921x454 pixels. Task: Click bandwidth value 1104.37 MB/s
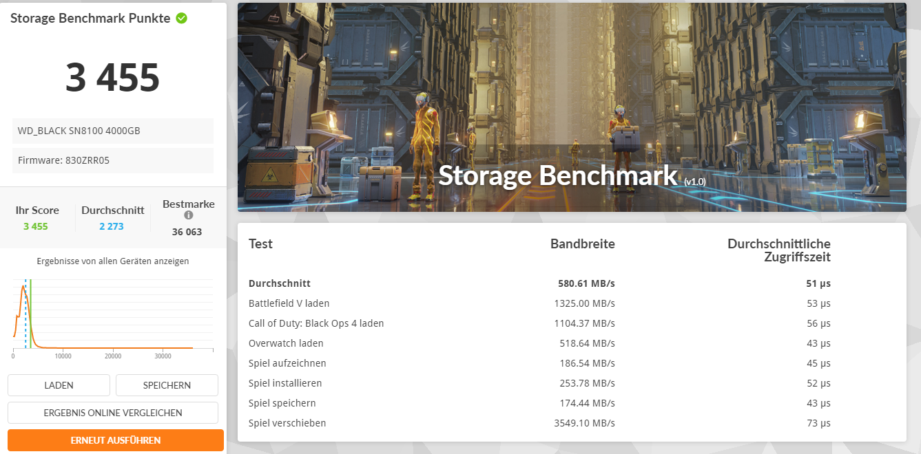(584, 323)
